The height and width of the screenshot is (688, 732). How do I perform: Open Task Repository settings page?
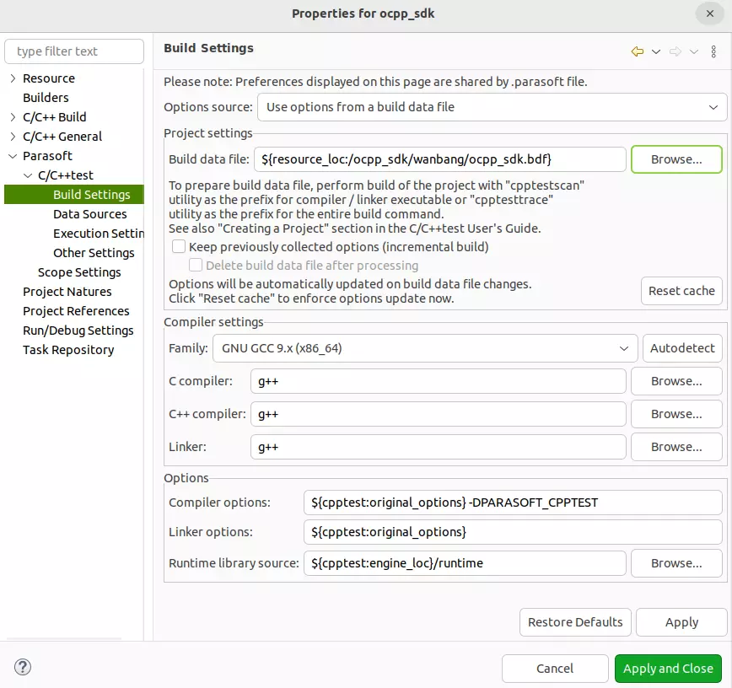[68, 350]
